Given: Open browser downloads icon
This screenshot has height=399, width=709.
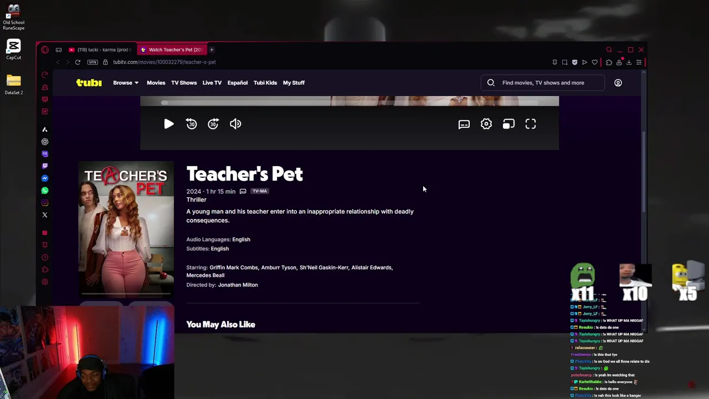Looking at the screenshot, I should [x=629, y=62].
